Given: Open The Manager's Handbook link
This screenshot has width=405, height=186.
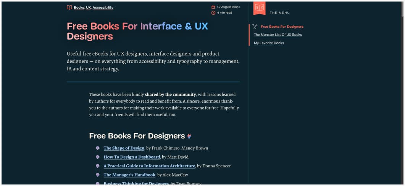Looking at the screenshot, I should click(129, 175).
